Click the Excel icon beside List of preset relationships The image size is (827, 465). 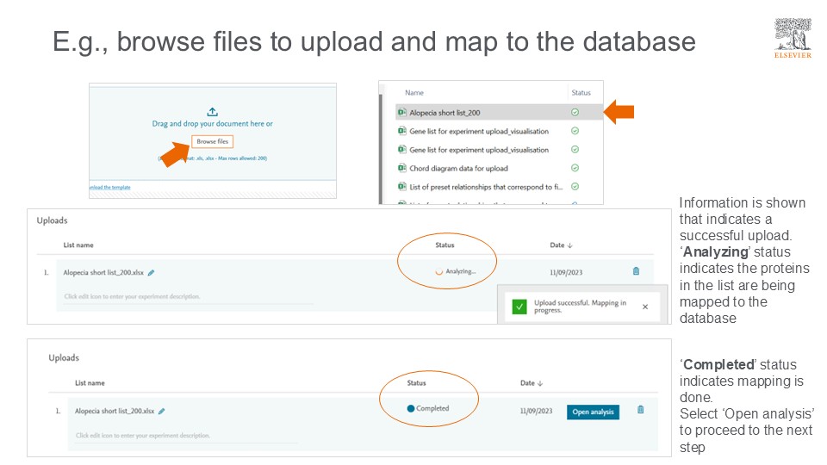[x=401, y=186]
